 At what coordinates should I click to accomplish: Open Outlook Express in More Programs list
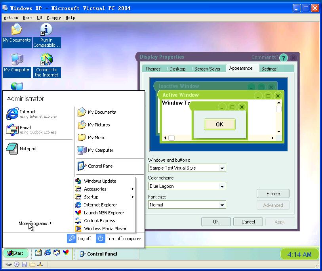pyautogui.click(x=105, y=221)
